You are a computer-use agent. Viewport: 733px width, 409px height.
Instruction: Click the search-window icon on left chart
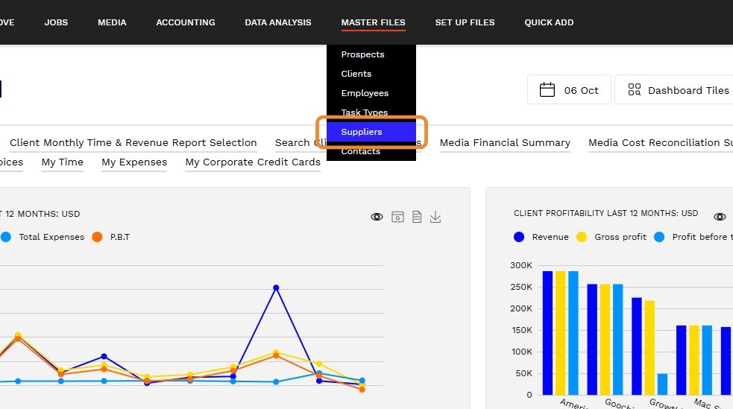coord(398,217)
